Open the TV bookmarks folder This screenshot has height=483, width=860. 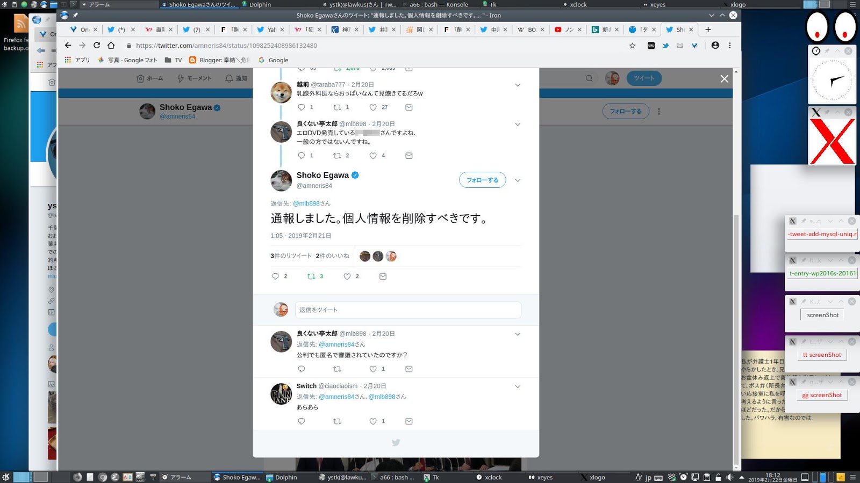pos(173,60)
